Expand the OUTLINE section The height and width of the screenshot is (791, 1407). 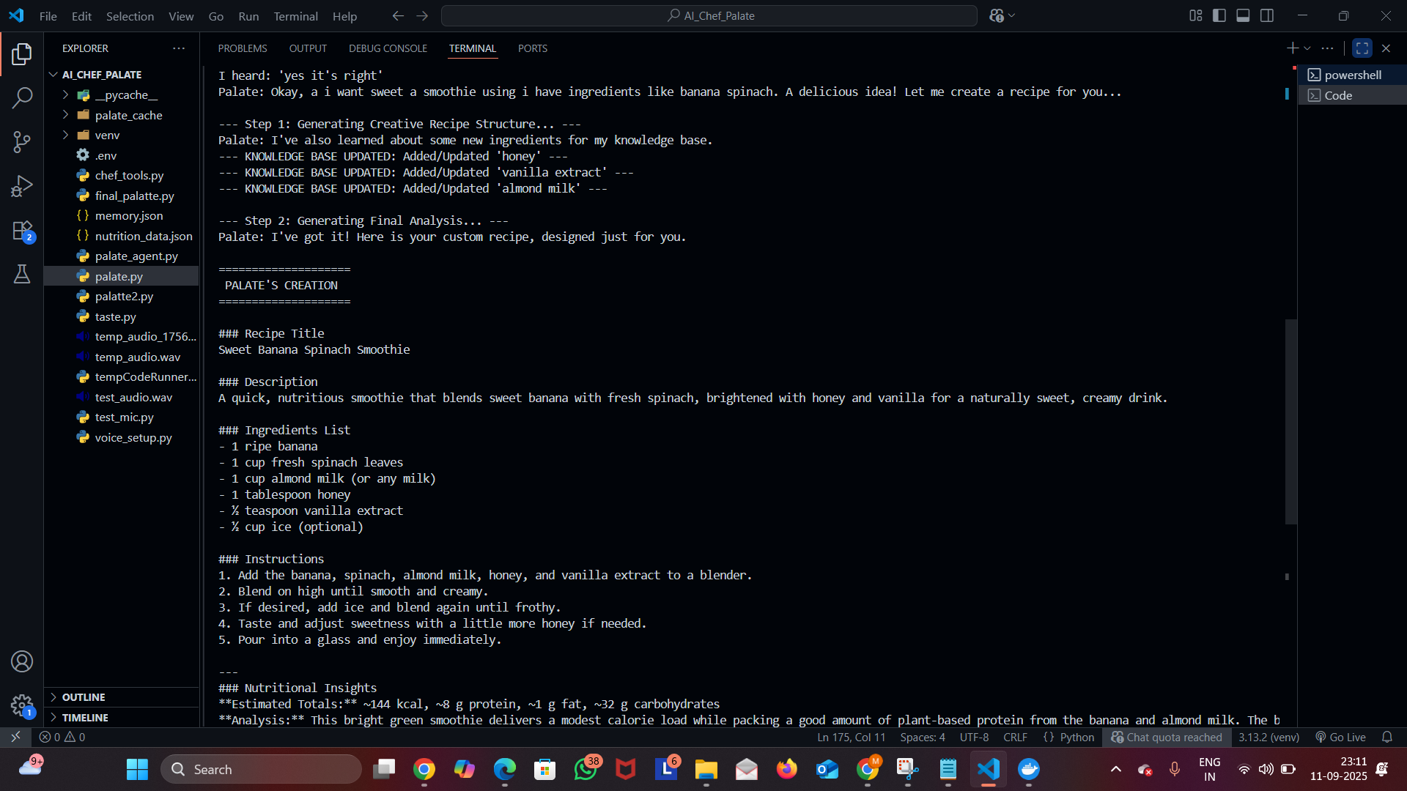[84, 697]
